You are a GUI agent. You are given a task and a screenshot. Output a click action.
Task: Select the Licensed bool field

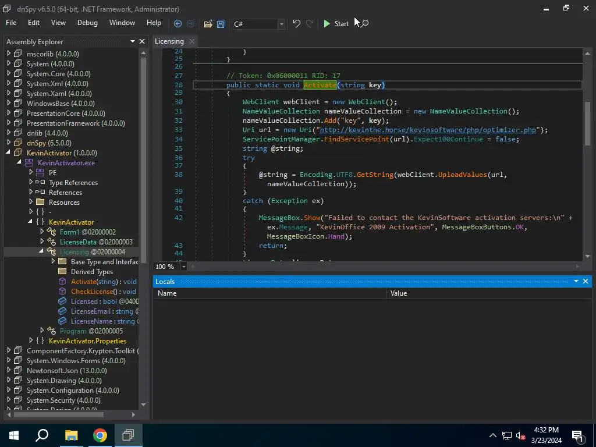105,301
